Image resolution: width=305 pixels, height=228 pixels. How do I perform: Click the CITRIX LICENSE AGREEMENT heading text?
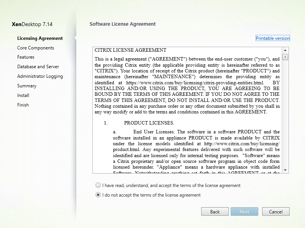point(130,50)
